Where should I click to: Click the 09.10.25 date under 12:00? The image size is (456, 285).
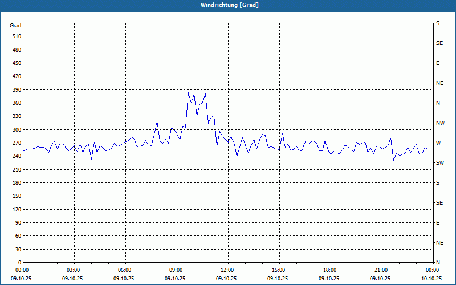click(x=226, y=278)
